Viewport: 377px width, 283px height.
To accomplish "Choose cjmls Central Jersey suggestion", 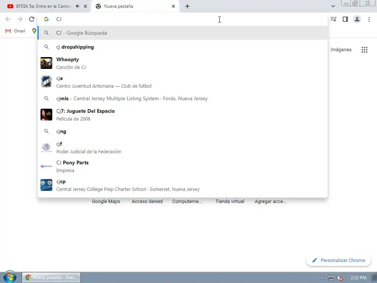I will 183,98.
